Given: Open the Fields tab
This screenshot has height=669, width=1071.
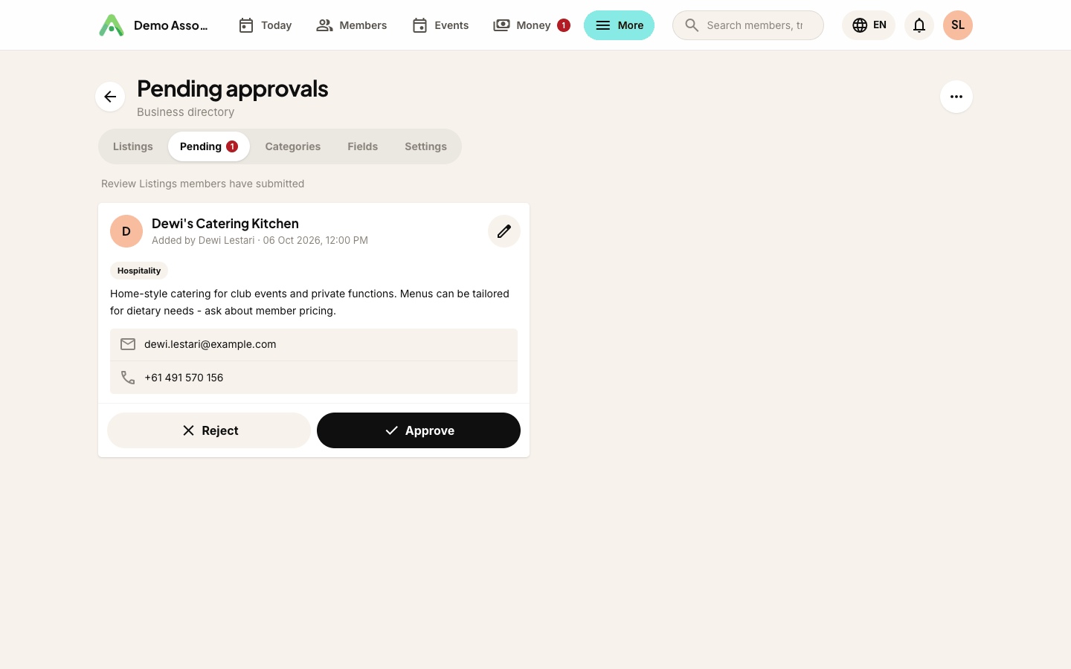Looking at the screenshot, I should click(x=363, y=146).
